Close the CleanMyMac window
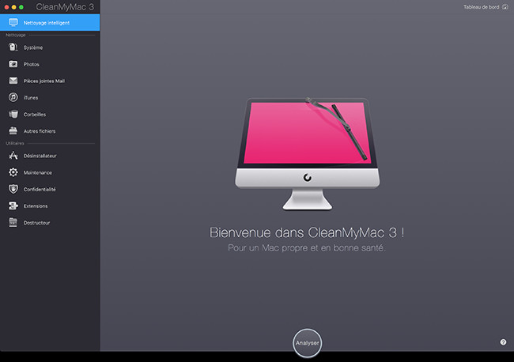The image size is (514, 362). tap(6, 7)
